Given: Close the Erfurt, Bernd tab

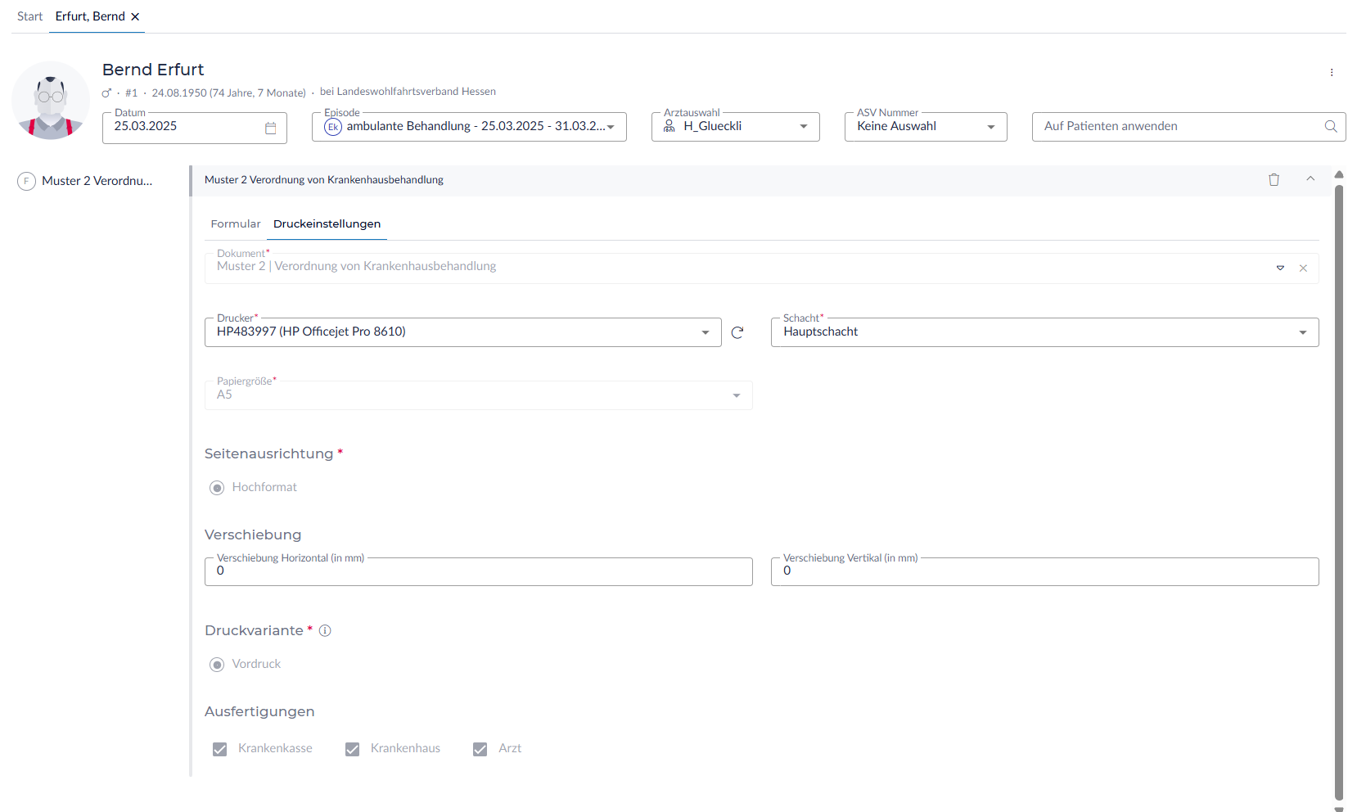Looking at the screenshot, I should pyautogui.click(x=135, y=17).
